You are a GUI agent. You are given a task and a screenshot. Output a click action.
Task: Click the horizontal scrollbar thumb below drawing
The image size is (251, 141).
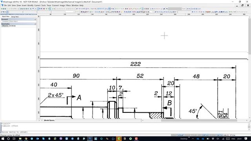click(x=199, y=120)
